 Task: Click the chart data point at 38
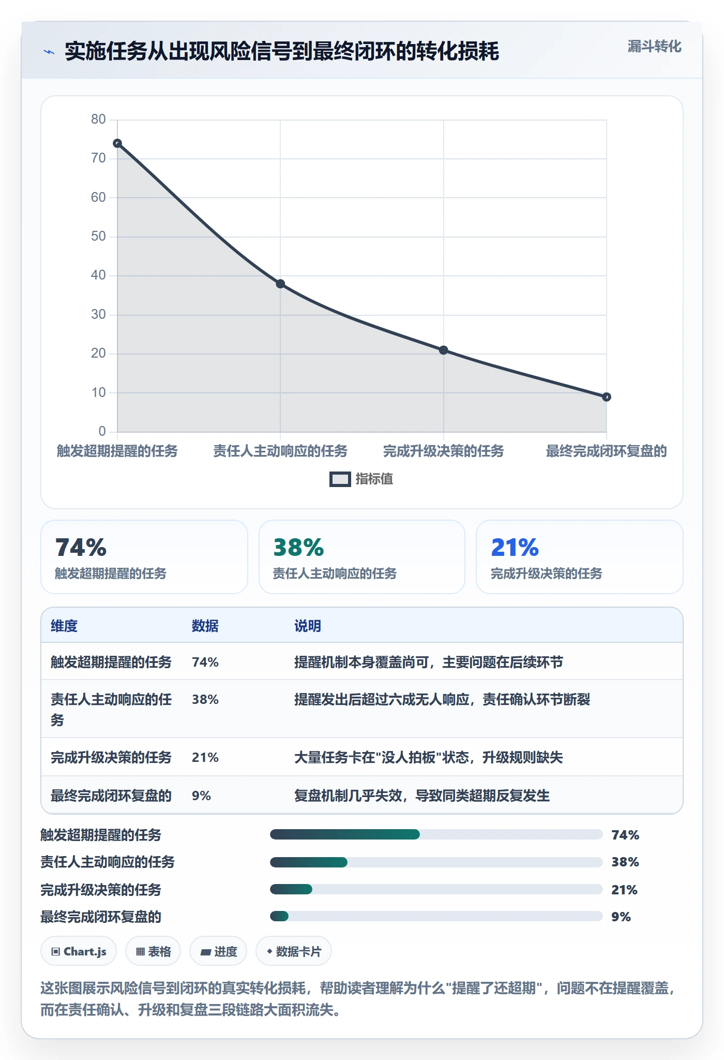[280, 284]
